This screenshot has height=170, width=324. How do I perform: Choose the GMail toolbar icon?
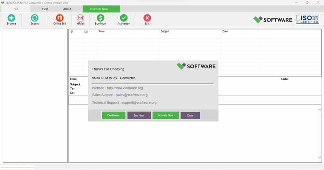click(80, 18)
